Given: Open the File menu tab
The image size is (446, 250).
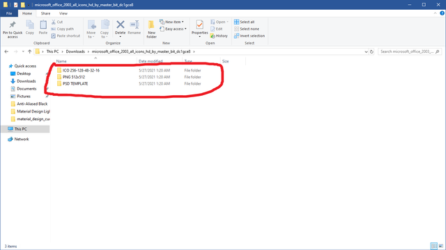Looking at the screenshot, I should (x=9, y=13).
